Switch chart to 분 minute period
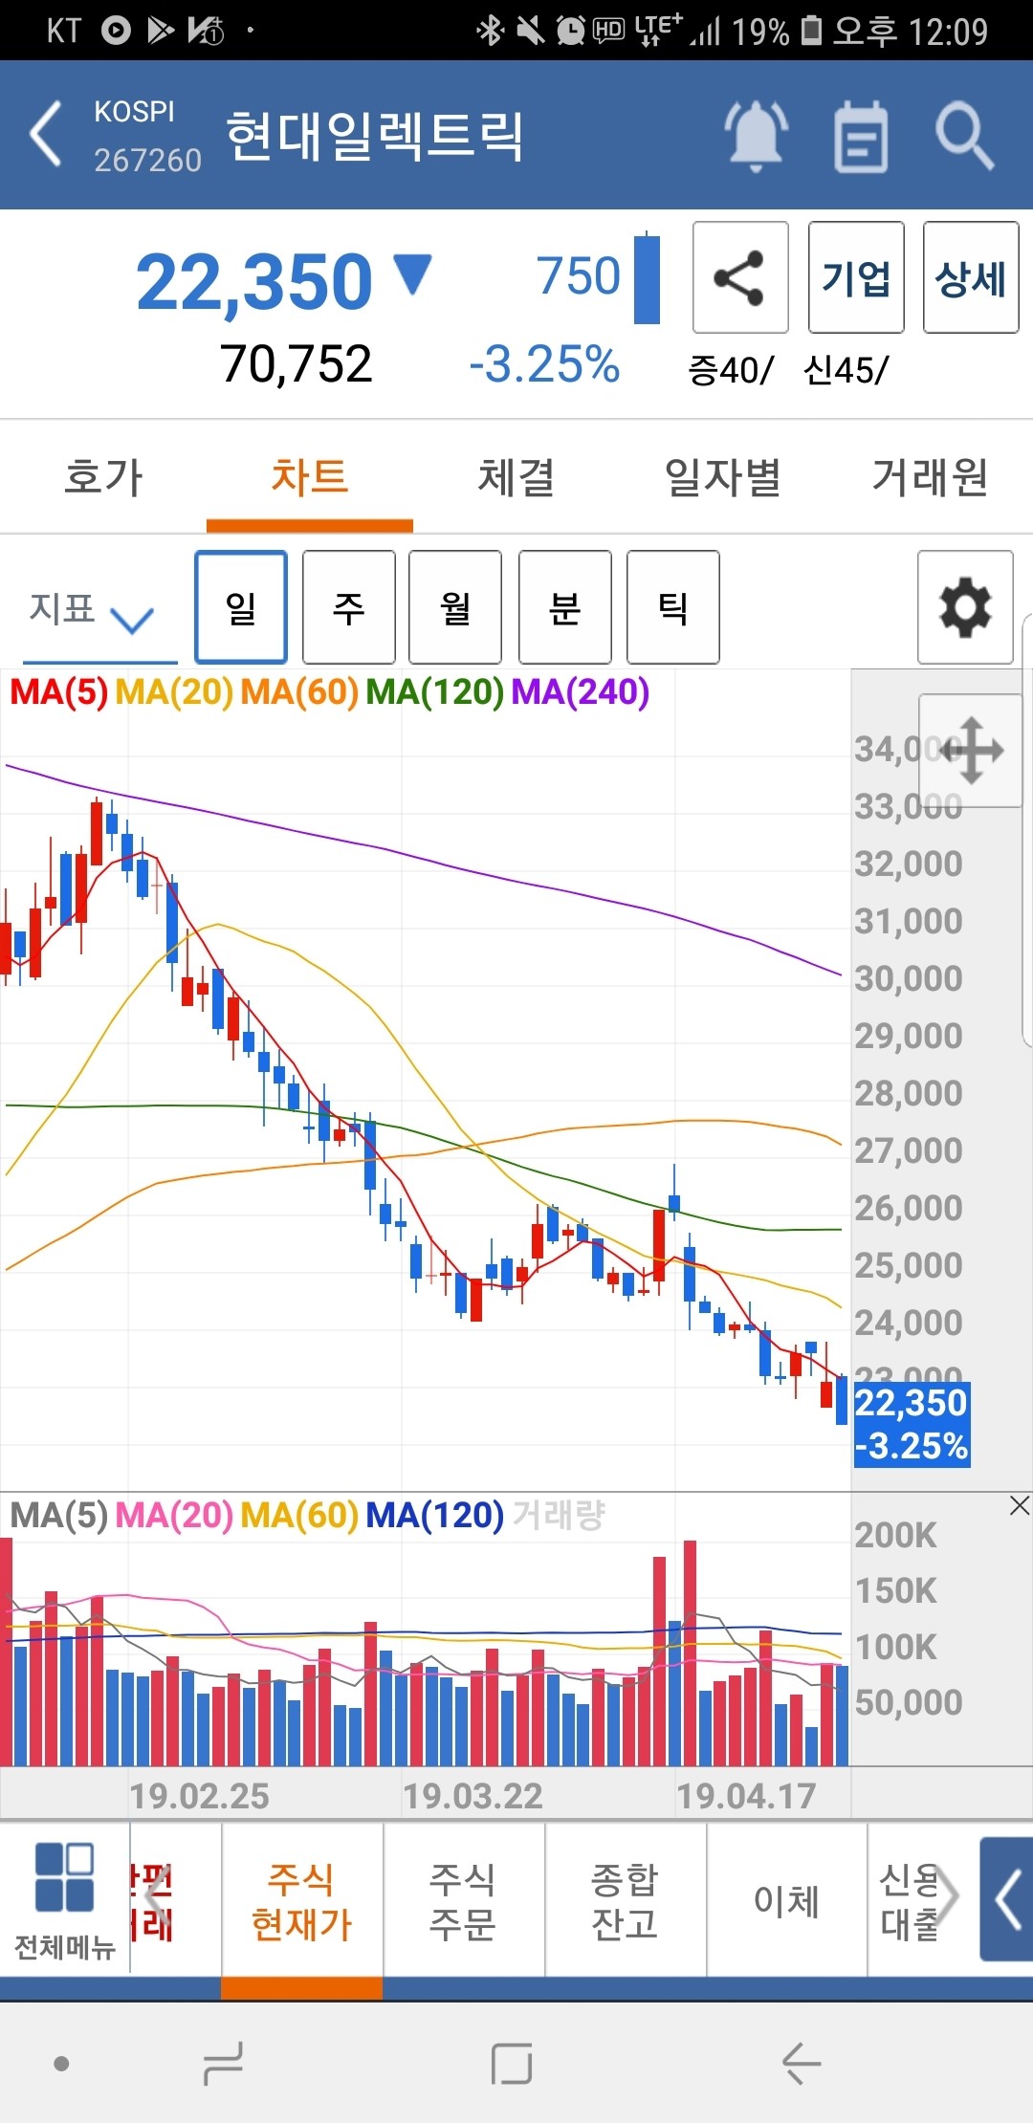The height and width of the screenshot is (2123, 1033). (564, 607)
